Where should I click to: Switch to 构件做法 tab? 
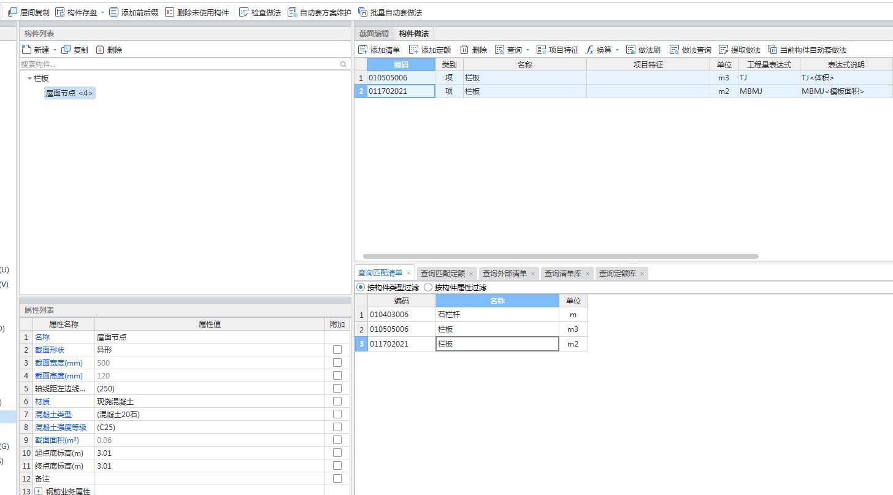(413, 34)
